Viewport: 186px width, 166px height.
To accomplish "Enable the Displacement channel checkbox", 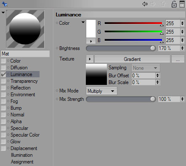I will pos(3,148).
